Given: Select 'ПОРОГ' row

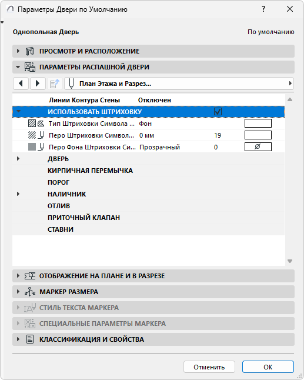Looking at the screenshot, I should (x=148, y=182).
